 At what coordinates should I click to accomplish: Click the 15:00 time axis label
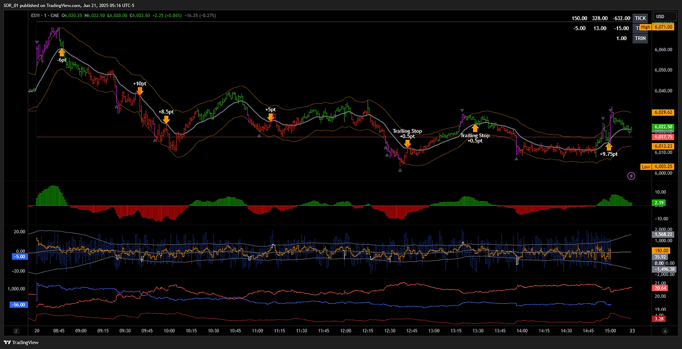610,331
